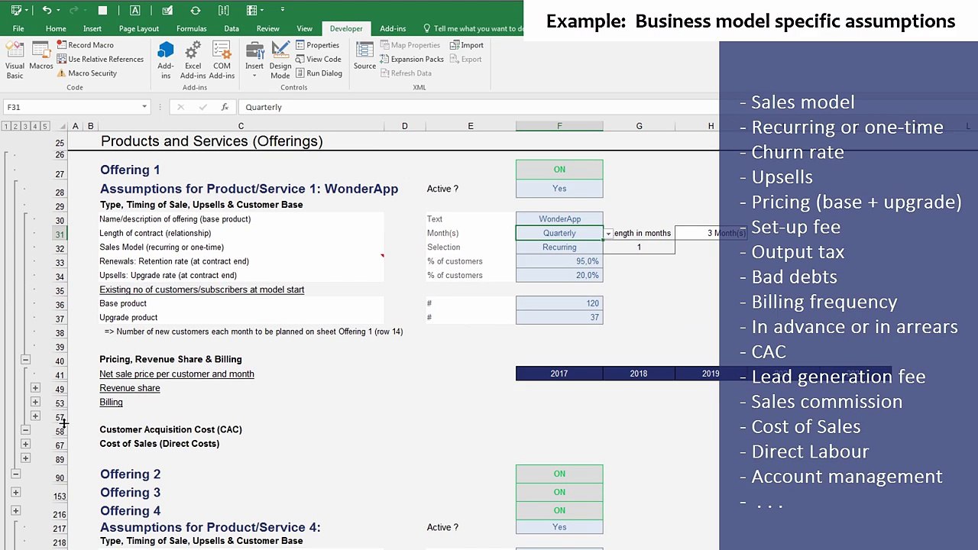The image size is (978, 550).
Task: Toggle the Offering 1 ON cell
Action: [559, 170]
